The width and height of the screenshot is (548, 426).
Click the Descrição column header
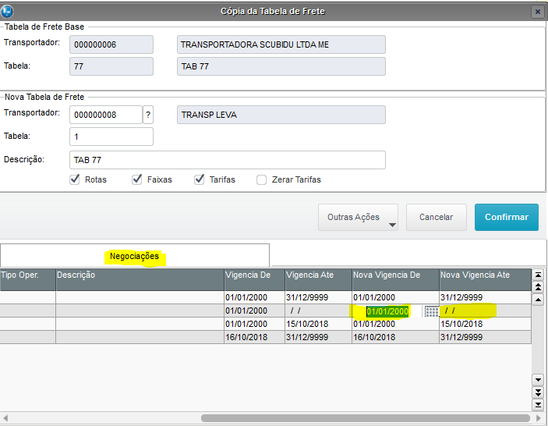coord(140,279)
